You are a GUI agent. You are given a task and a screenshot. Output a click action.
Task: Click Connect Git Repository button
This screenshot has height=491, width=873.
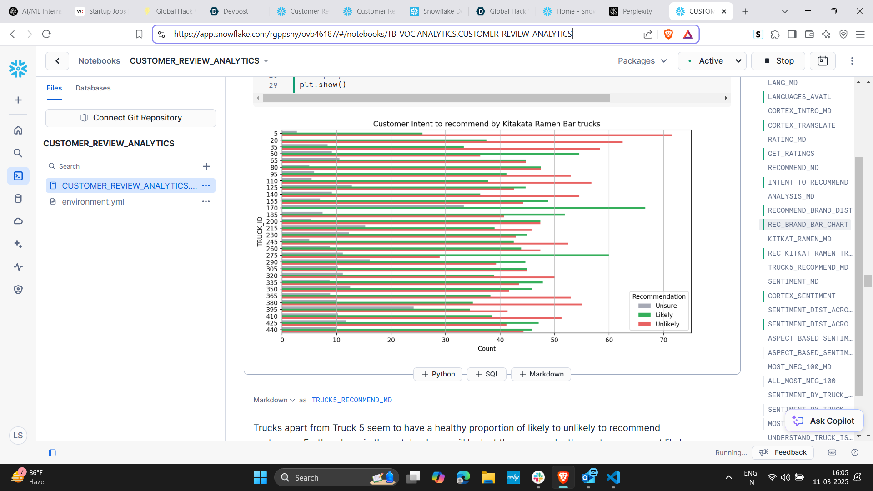coord(131,118)
